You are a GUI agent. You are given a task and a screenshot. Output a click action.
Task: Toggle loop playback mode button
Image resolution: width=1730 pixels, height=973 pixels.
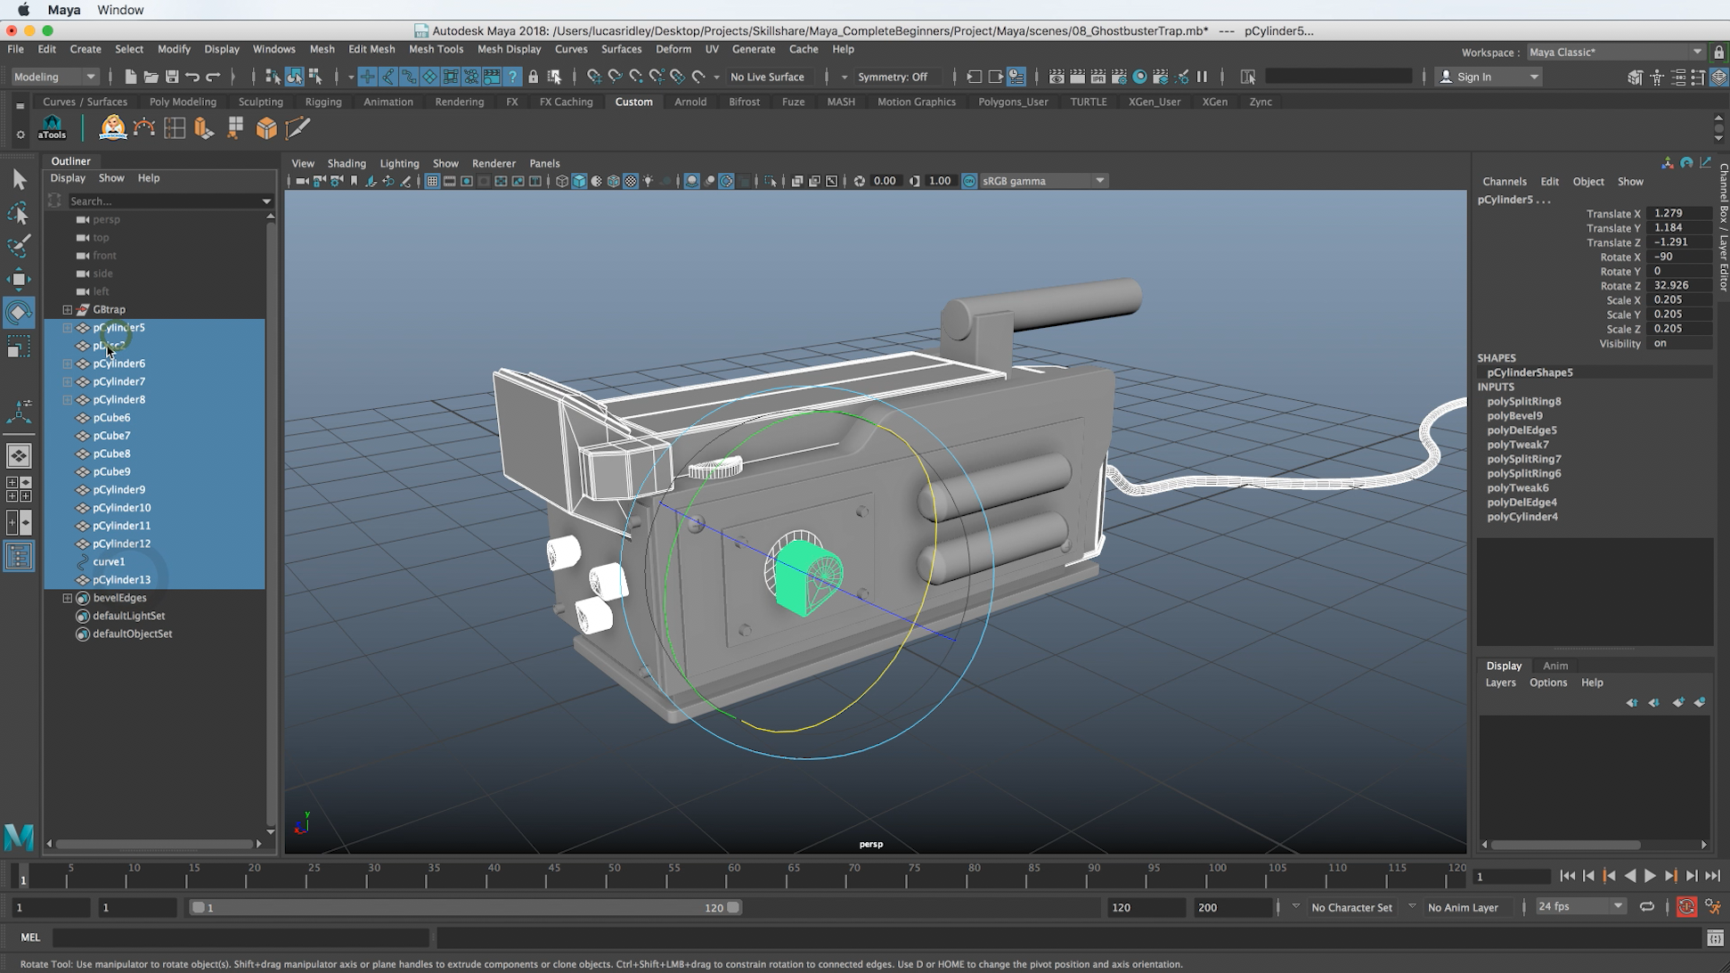1646,907
